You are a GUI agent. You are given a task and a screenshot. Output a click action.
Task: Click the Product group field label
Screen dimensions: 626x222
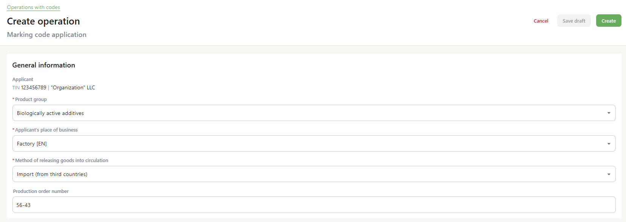tap(31, 100)
